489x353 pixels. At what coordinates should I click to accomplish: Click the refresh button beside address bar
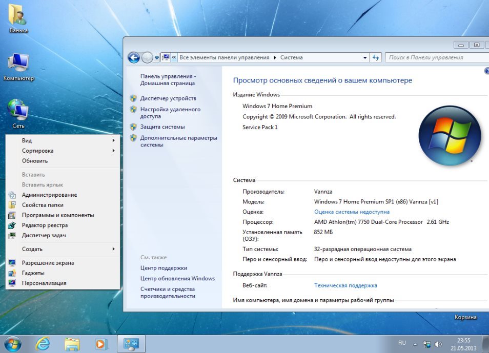tap(376, 57)
